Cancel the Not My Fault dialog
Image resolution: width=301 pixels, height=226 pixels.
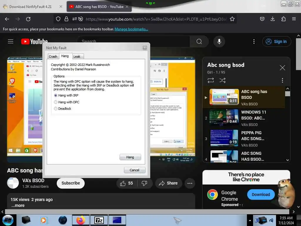pyautogui.click(x=134, y=170)
